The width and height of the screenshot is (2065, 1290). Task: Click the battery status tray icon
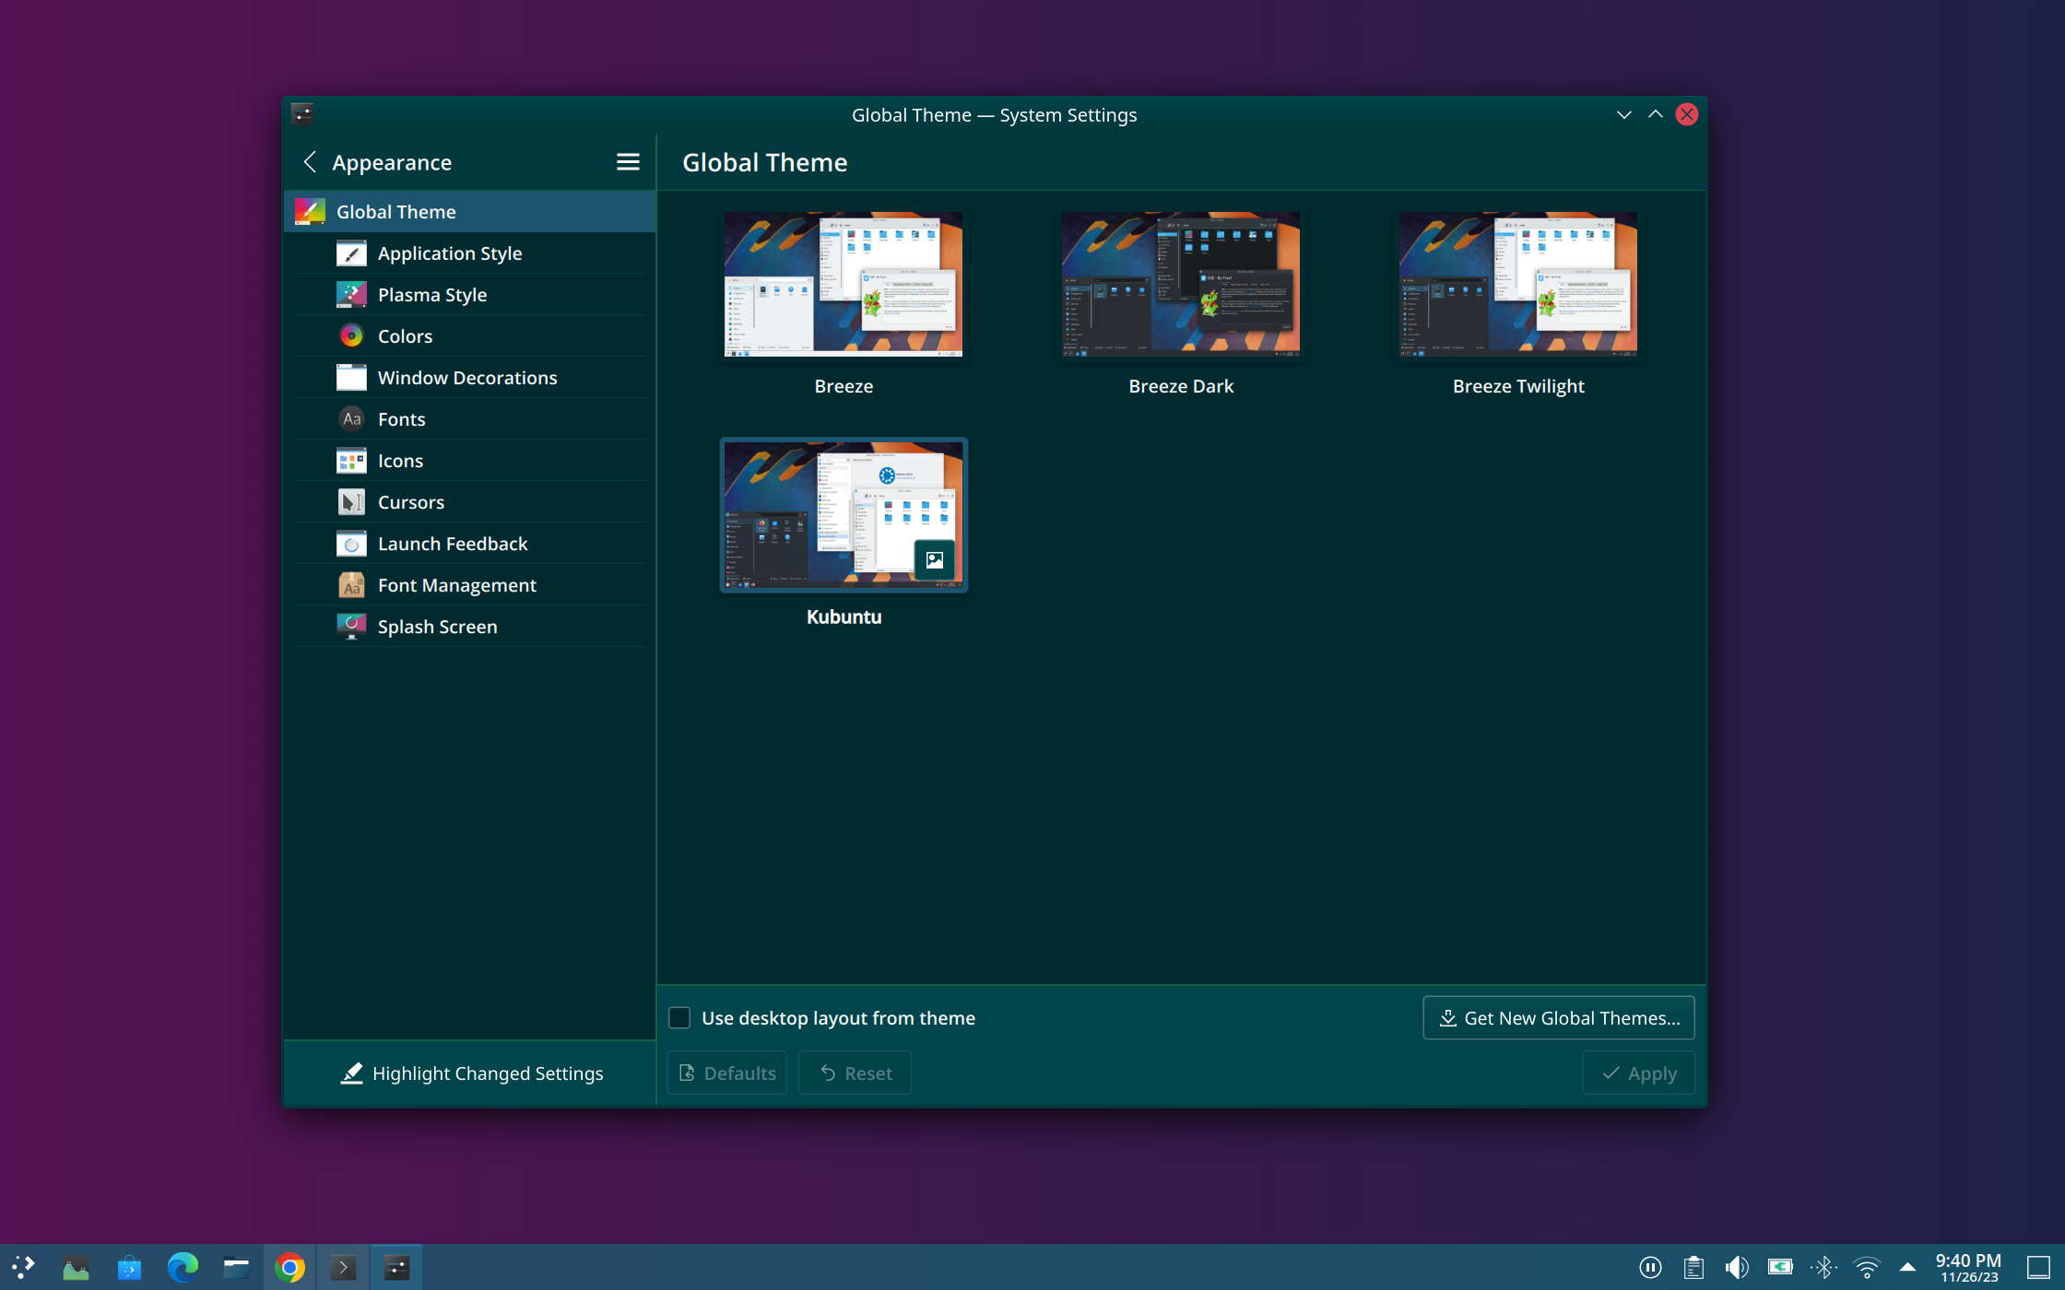1780,1267
